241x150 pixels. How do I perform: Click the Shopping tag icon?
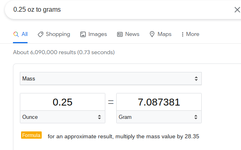pyautogui.click(x=41, y=34)
